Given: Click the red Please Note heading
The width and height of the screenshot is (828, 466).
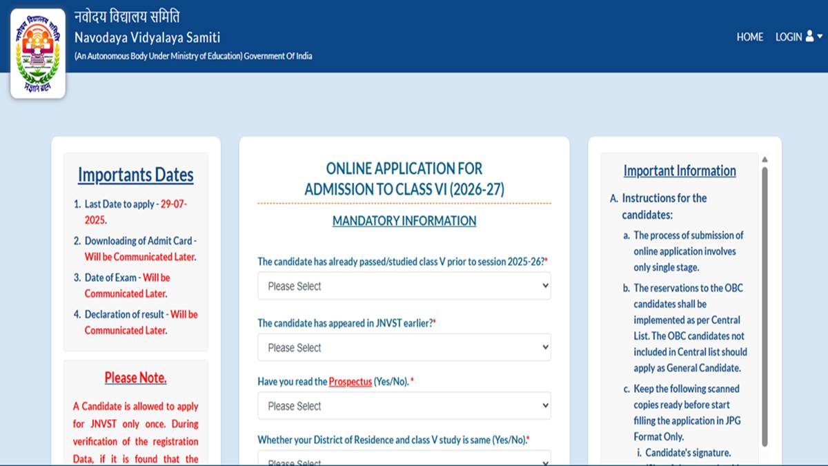Looking at the screenshot, I should click(x=135, y=378).
